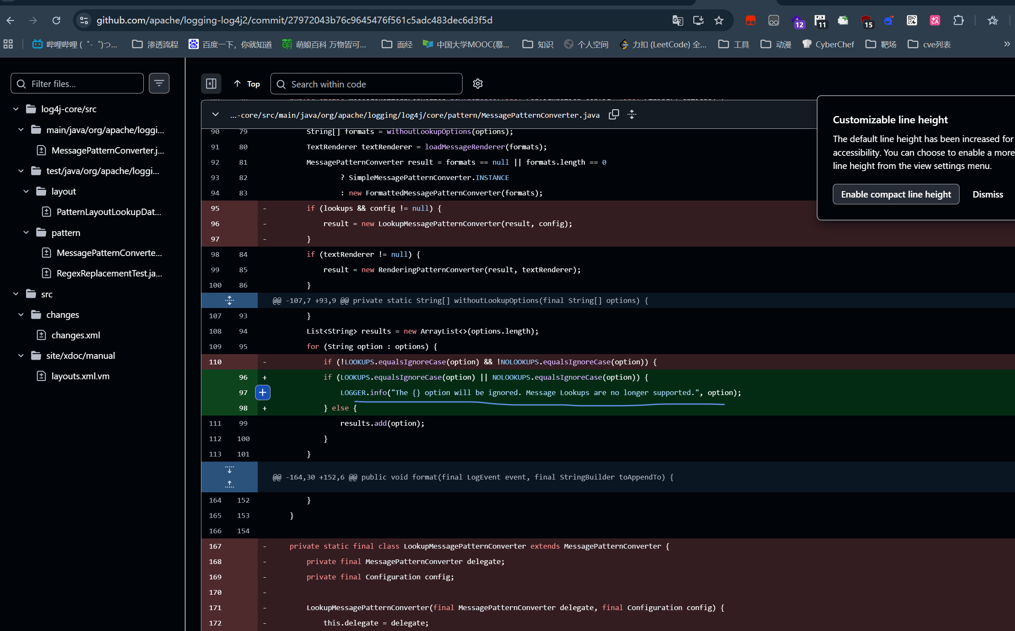
Task: Collapse the main/java/org/apache/loggi... folder
Action: coord(21,129)
